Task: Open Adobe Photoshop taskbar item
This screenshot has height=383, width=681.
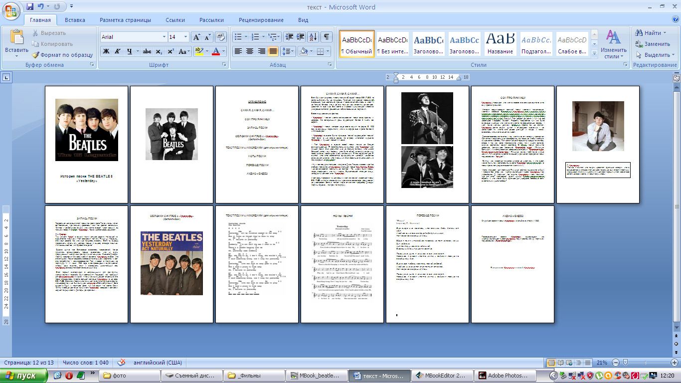Action: 505,376
